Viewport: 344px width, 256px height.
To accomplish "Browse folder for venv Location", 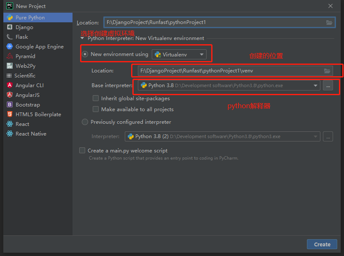I will [x=327, y=71].
